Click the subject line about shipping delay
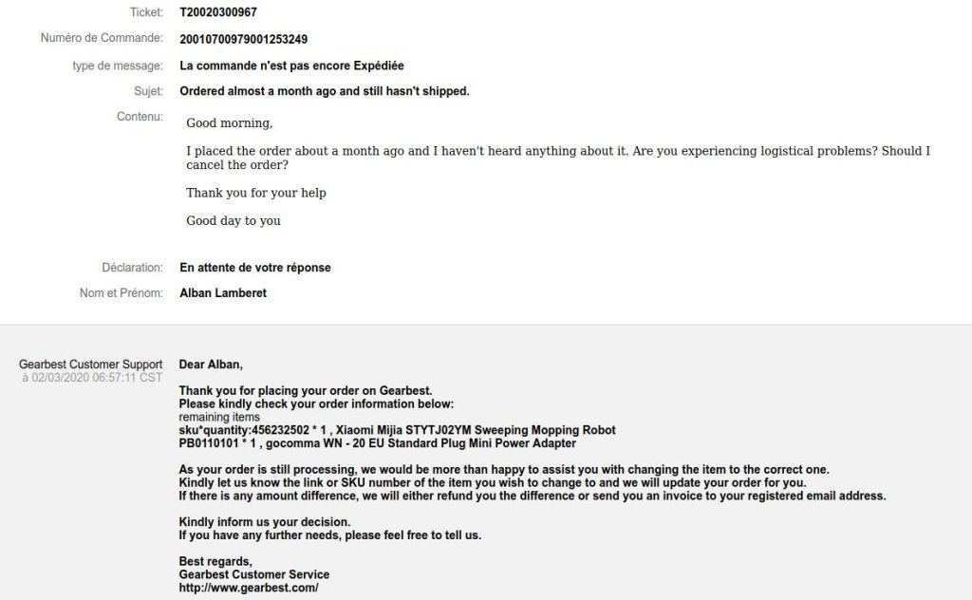 325,91
